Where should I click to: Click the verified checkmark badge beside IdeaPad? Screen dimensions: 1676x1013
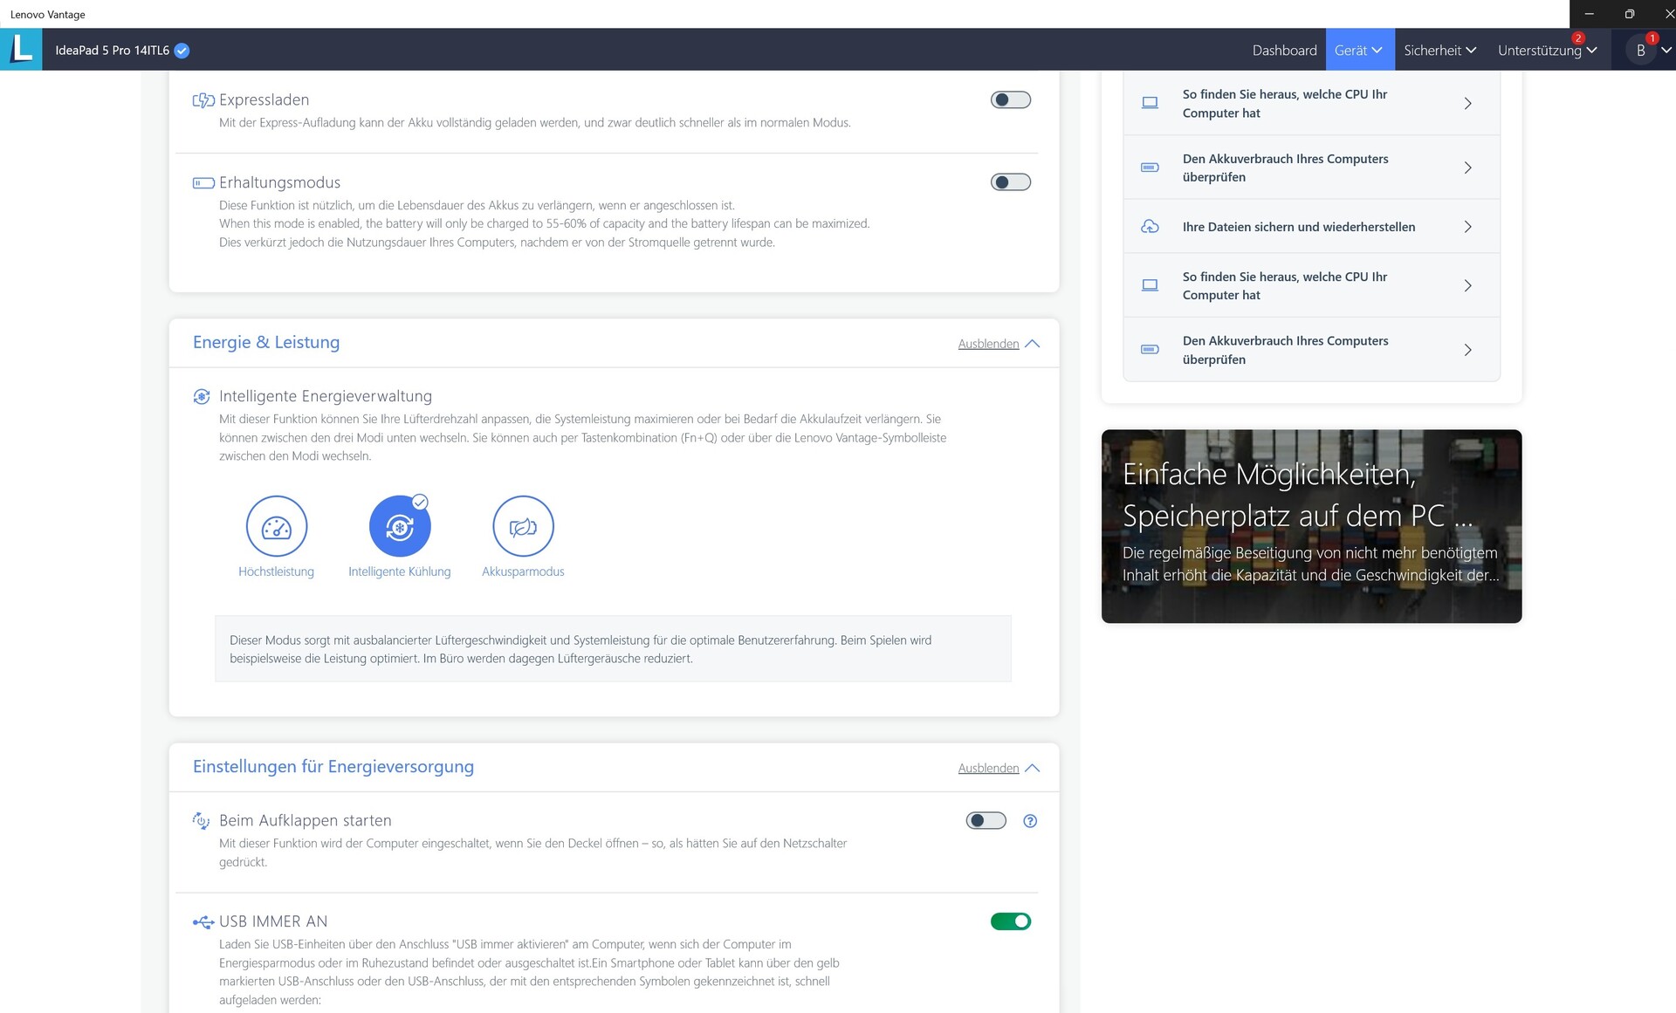point(182,51)
